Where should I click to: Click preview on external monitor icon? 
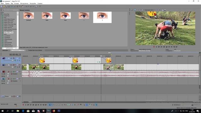tap(135, 10)
